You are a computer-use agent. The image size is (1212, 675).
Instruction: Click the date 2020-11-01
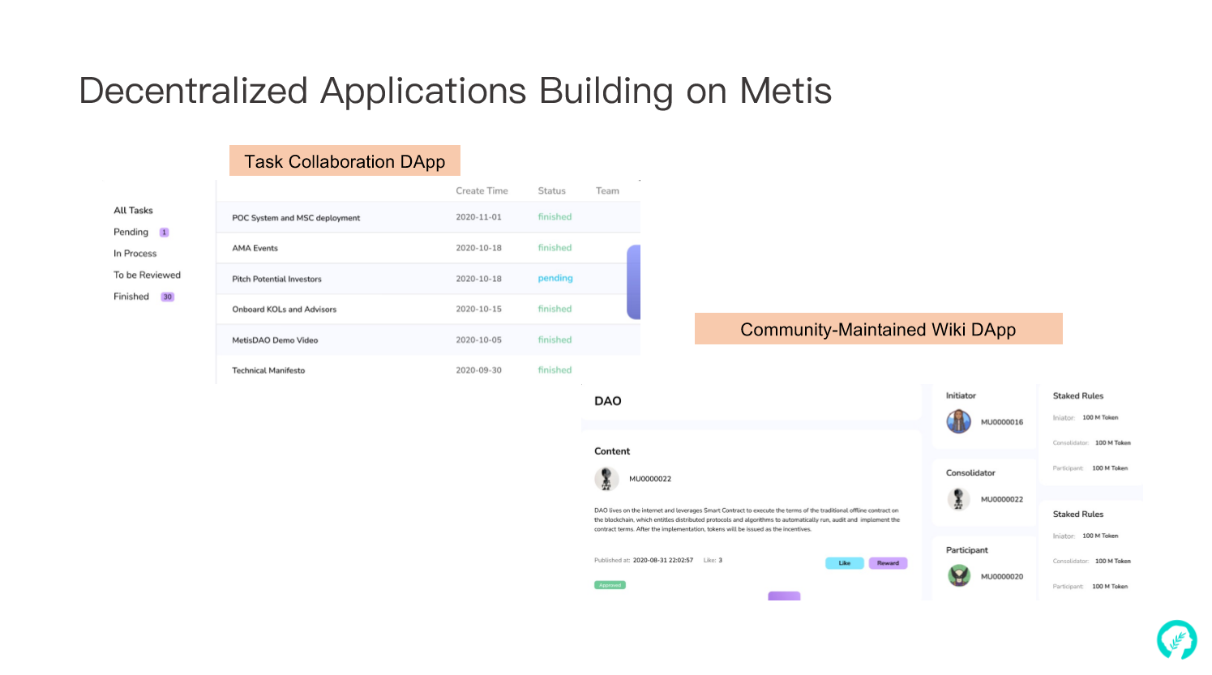[478, 217]
